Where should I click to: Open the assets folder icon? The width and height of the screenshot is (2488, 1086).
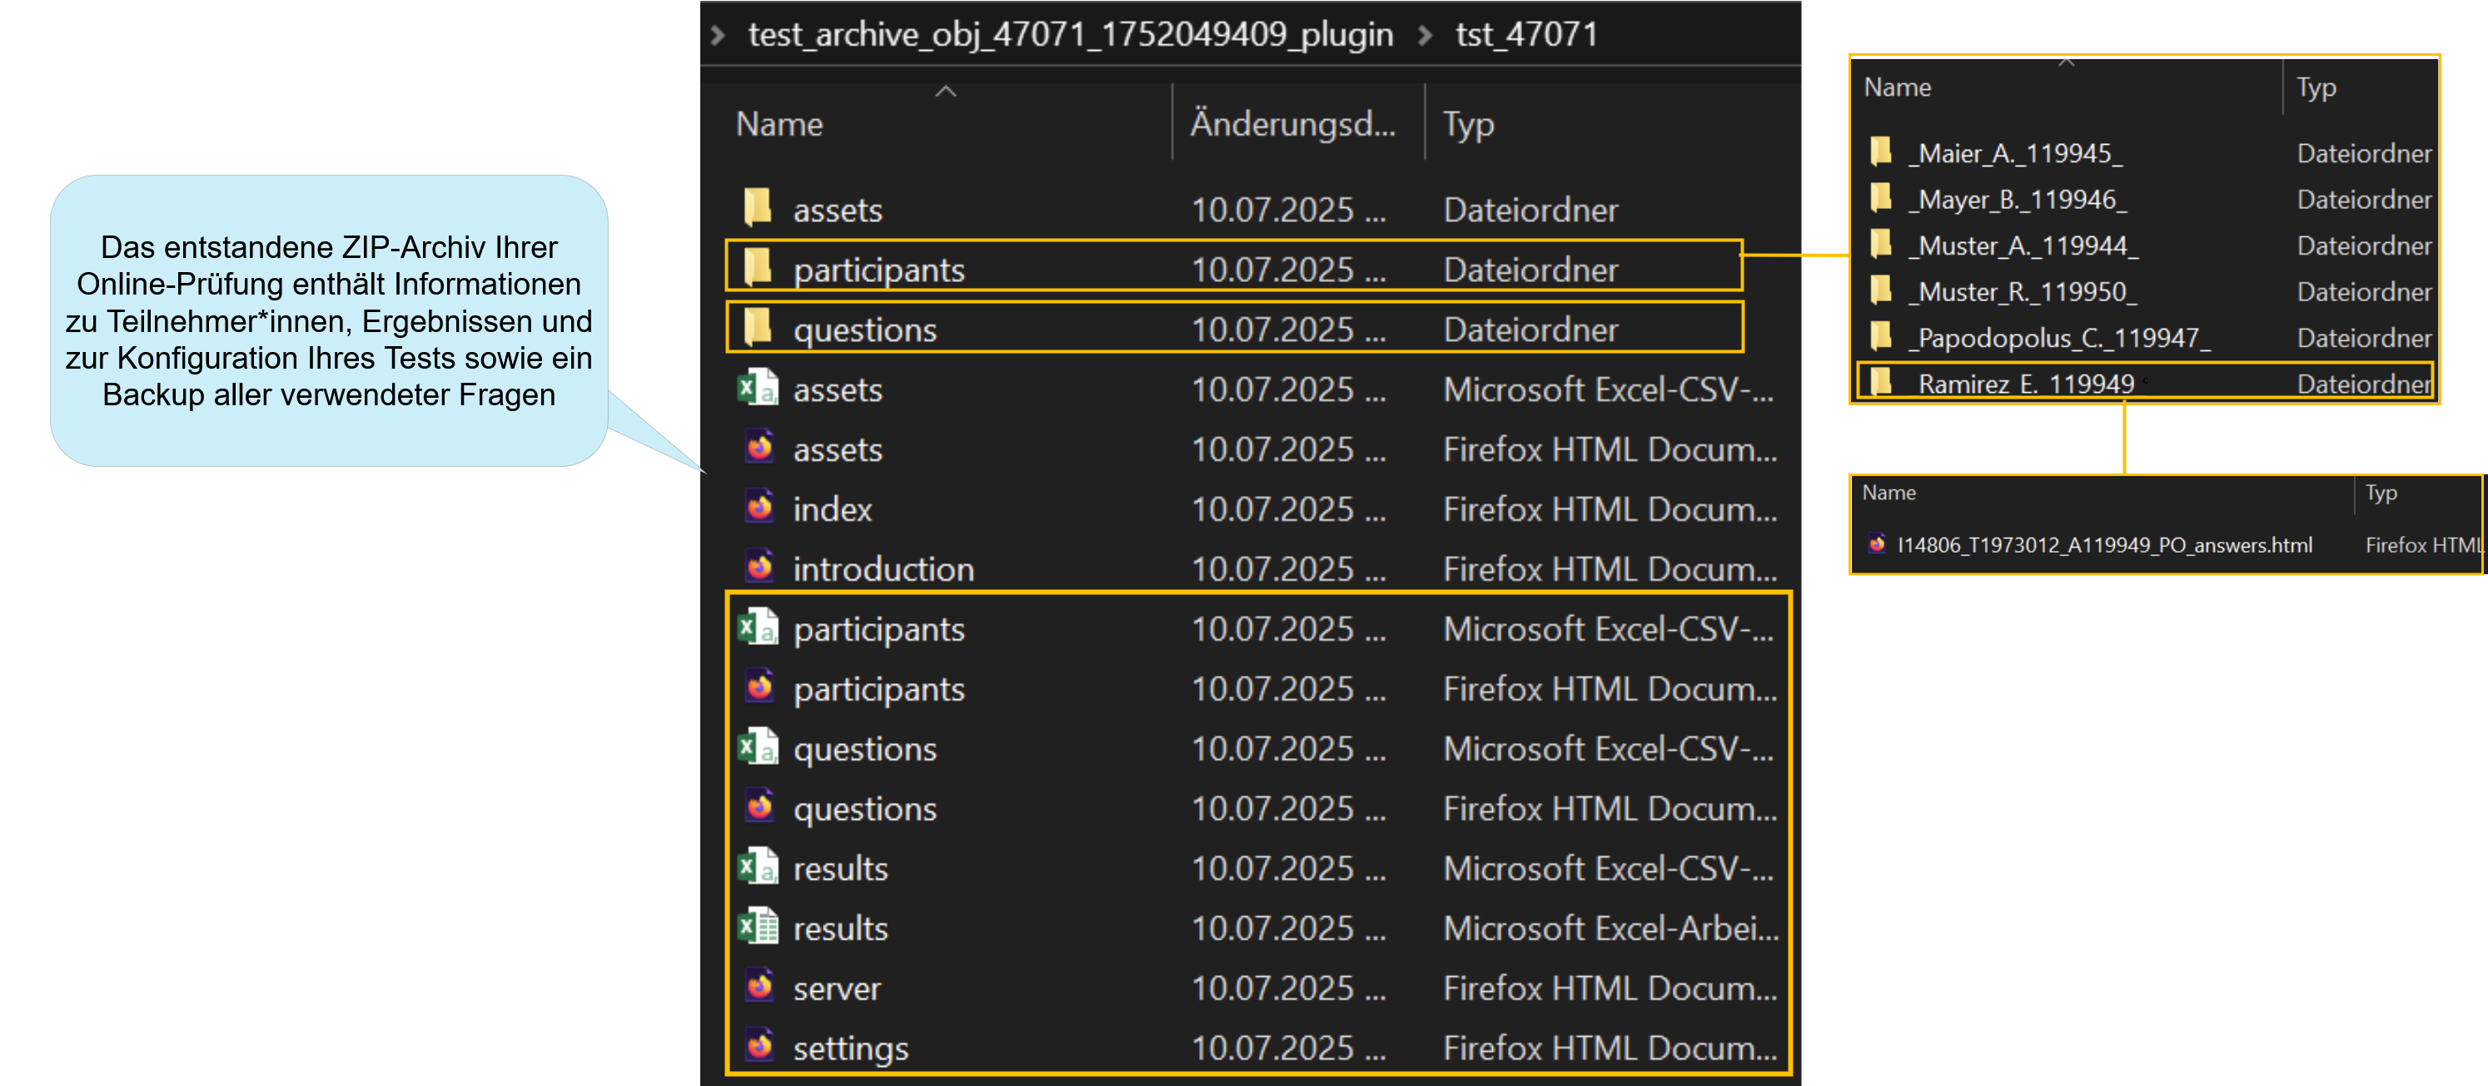(x=759, y=207)
